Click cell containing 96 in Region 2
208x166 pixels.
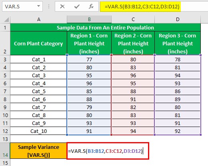133,75
